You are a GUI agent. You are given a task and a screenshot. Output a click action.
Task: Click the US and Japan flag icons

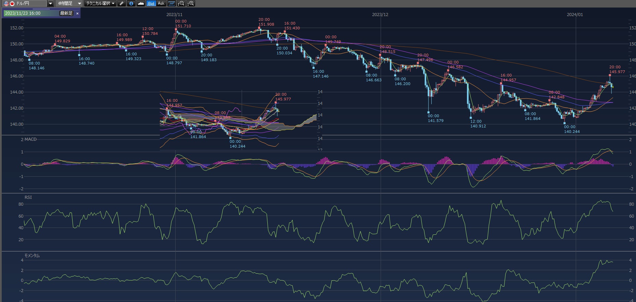(9, 3)
